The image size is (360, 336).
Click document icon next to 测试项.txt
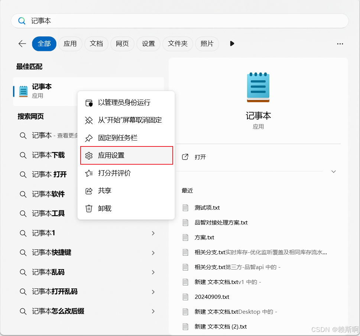185,208
